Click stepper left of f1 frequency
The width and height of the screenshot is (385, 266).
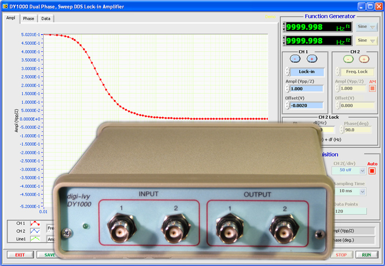click(x=284, y=27)
